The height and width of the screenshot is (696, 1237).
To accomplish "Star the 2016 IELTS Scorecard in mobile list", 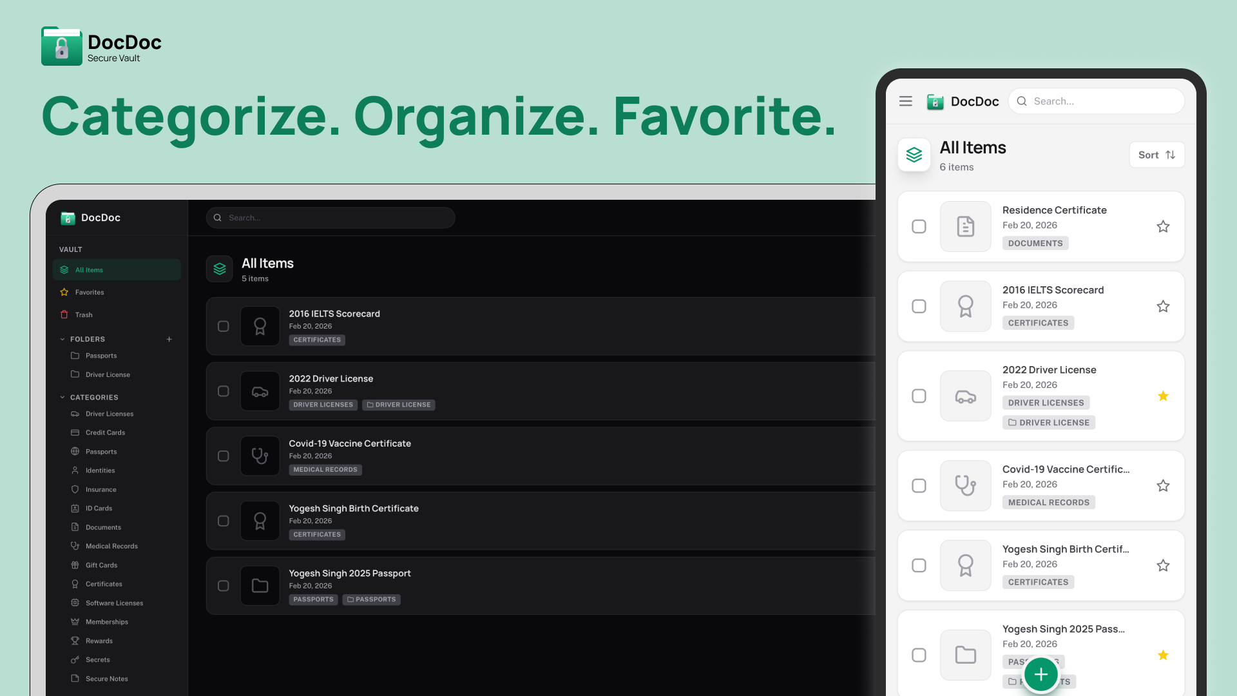I will pyautogui.click(x=1162, y=306).
